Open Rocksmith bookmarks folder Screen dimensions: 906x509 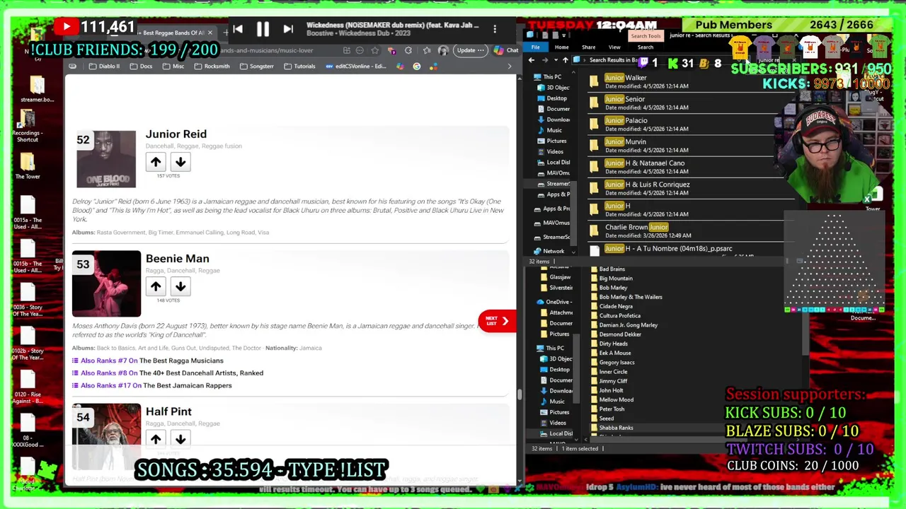click(212, 66)
